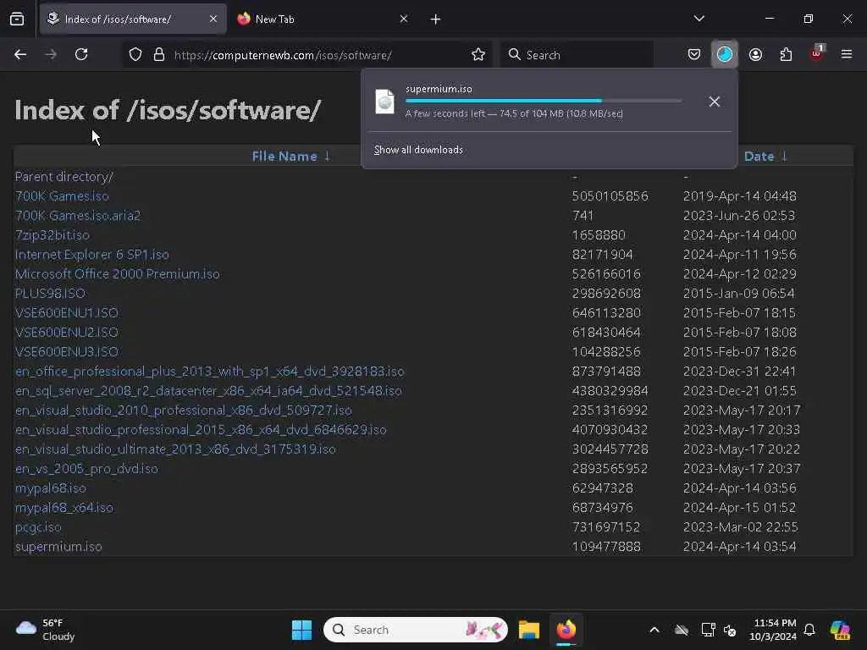
Task: Go back to the previous page
Action: click(x=20, y=54)
